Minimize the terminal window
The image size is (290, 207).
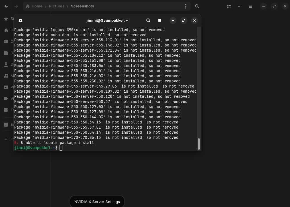173,21
